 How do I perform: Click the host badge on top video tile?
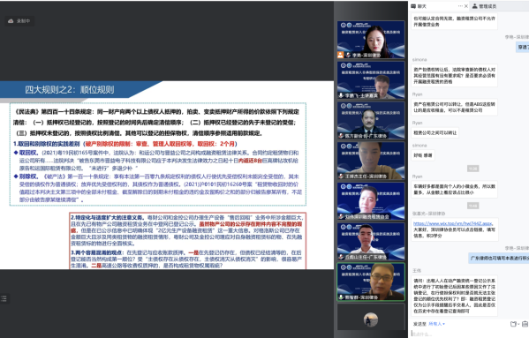(x=340, y=55)
